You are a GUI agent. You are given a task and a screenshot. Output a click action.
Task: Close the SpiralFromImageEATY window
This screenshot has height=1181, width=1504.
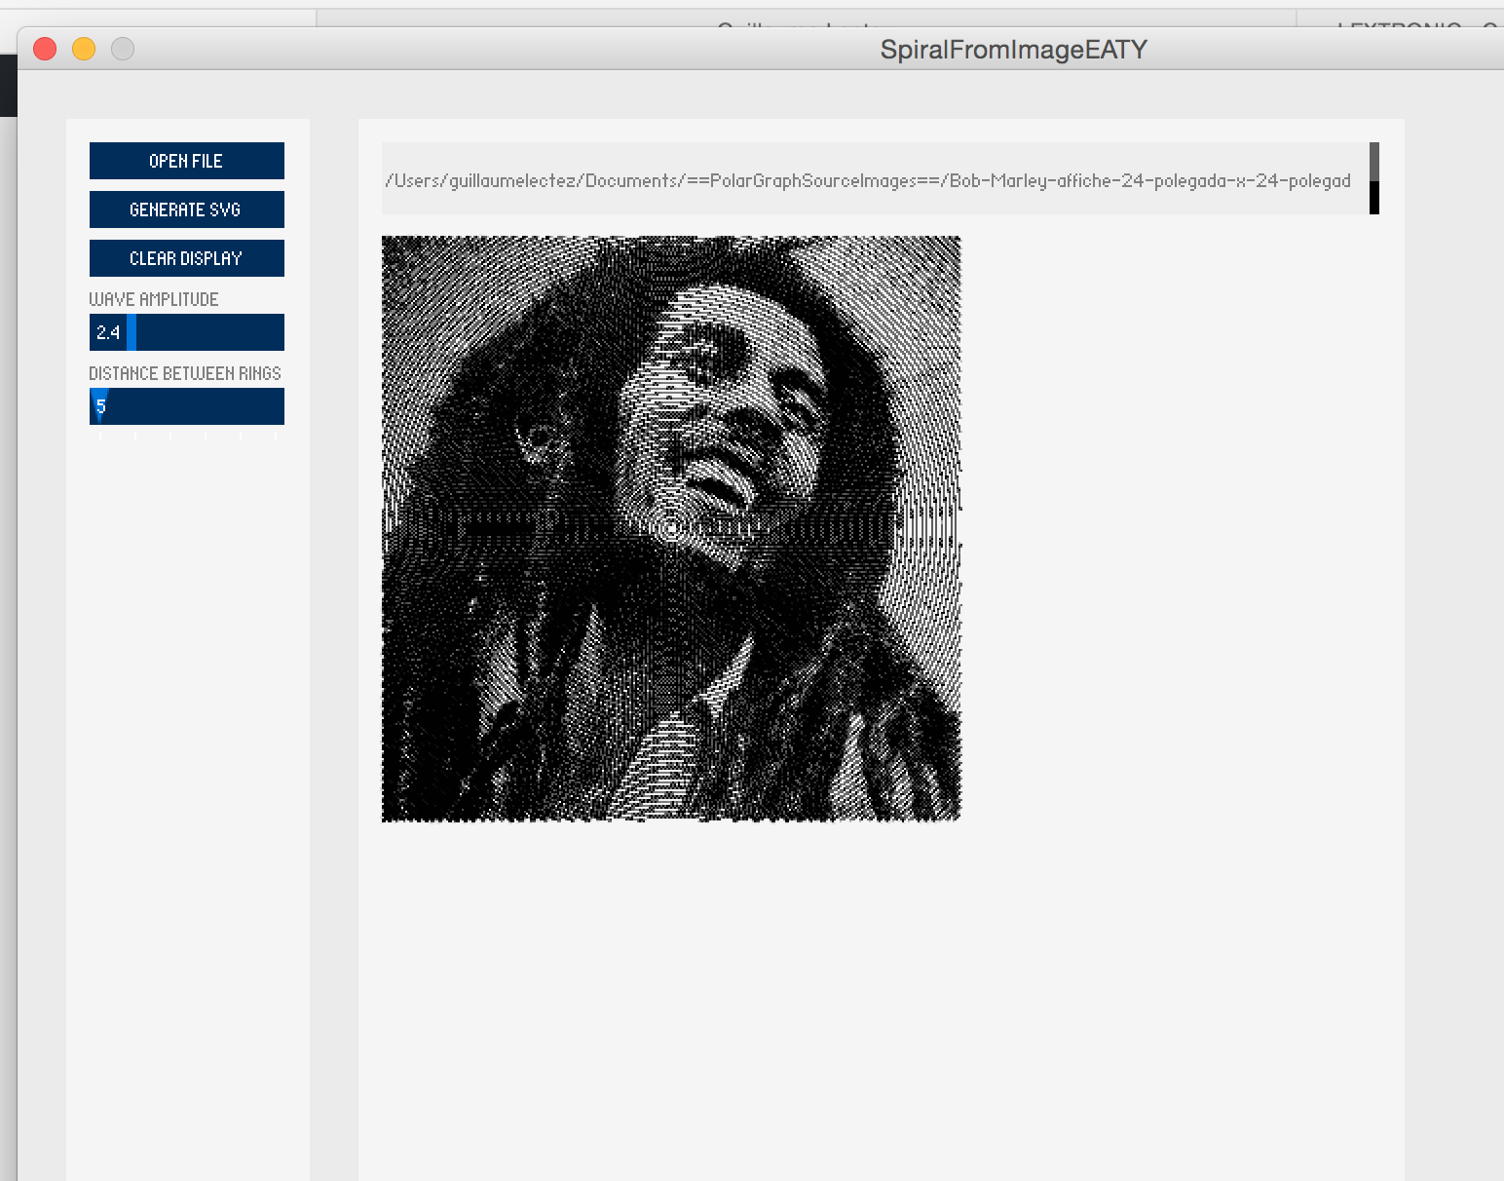(45, 49)
